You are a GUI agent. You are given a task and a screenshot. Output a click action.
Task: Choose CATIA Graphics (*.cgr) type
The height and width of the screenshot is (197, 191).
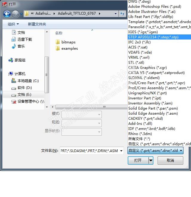click(x=159, y=68)
